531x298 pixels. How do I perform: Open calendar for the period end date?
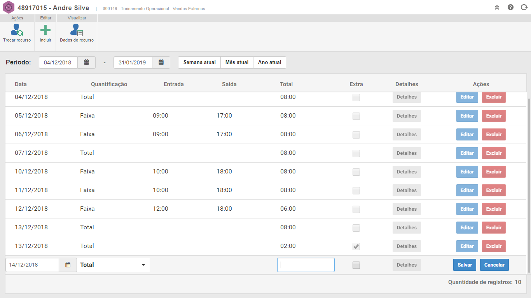(x=161, y=62)
